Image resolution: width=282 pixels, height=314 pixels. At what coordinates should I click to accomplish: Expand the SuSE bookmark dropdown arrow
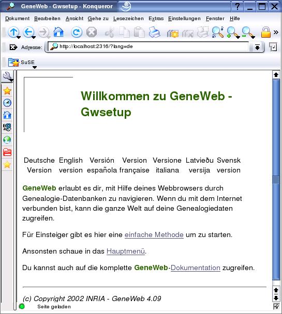click(x=35, y=67)
